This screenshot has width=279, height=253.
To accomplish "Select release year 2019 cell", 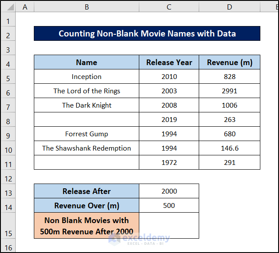I will click(x=169, y=119).
